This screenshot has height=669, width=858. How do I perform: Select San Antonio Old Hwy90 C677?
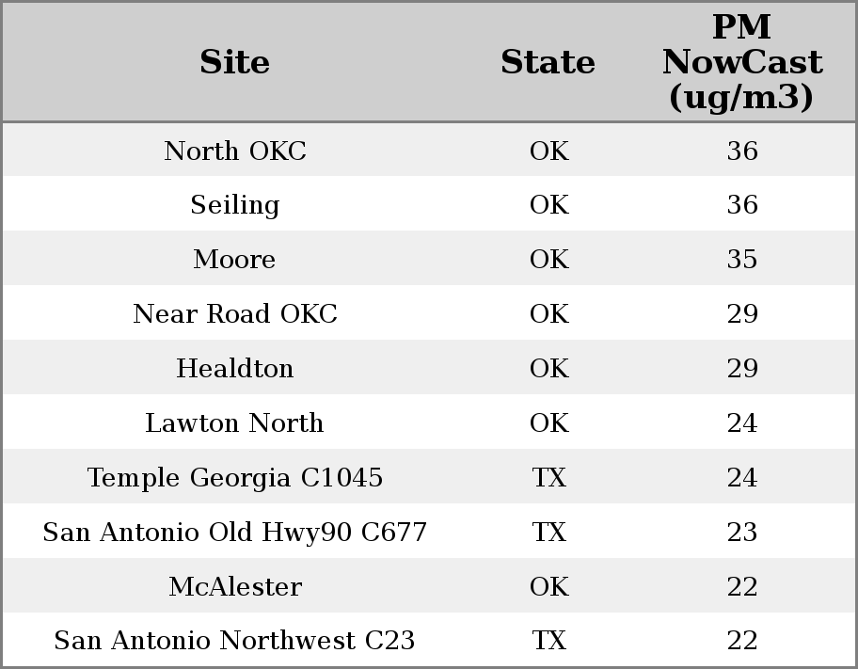pos(234,533)
